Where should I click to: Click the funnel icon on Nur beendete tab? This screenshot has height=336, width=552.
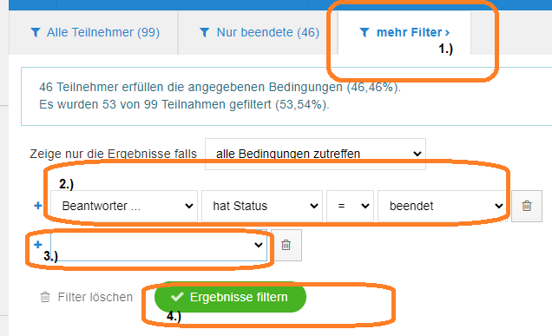tap(205, 32)
